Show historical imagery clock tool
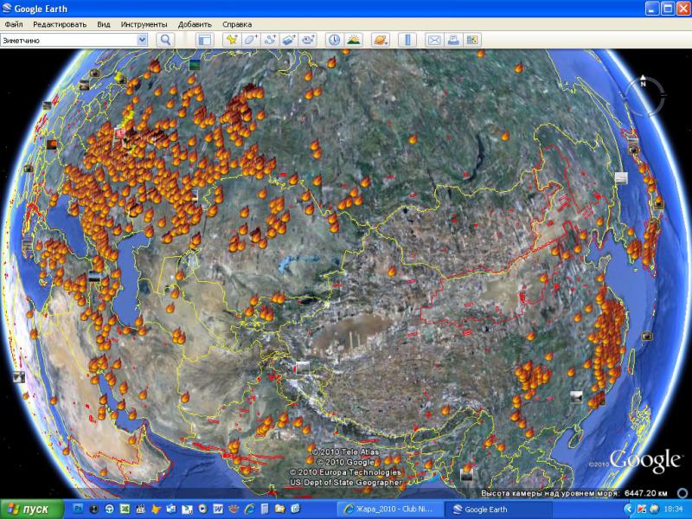The height and width of the screenshot is (519, 692). tap(334, 40)
